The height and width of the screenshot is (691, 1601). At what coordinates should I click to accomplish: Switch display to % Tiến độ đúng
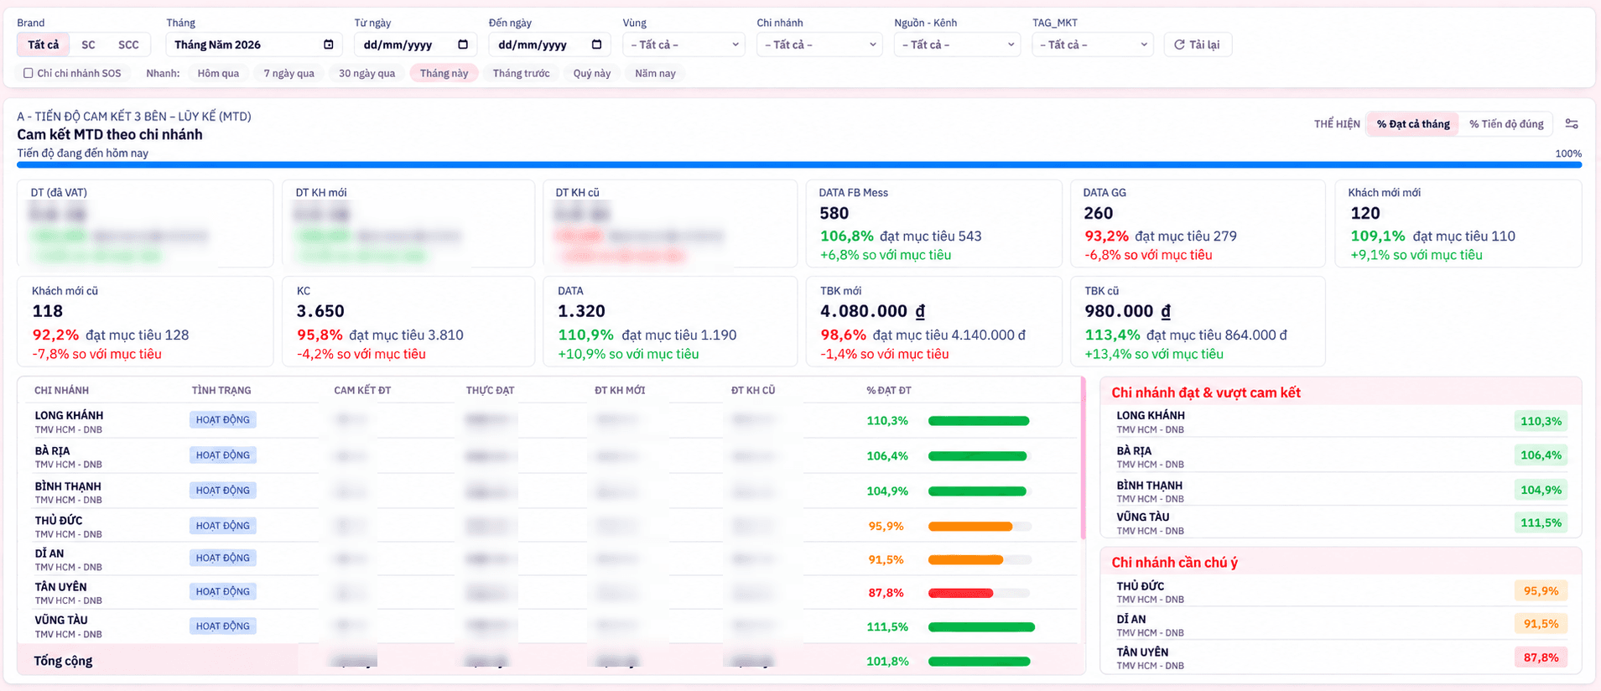click(x=1506, y=124)
